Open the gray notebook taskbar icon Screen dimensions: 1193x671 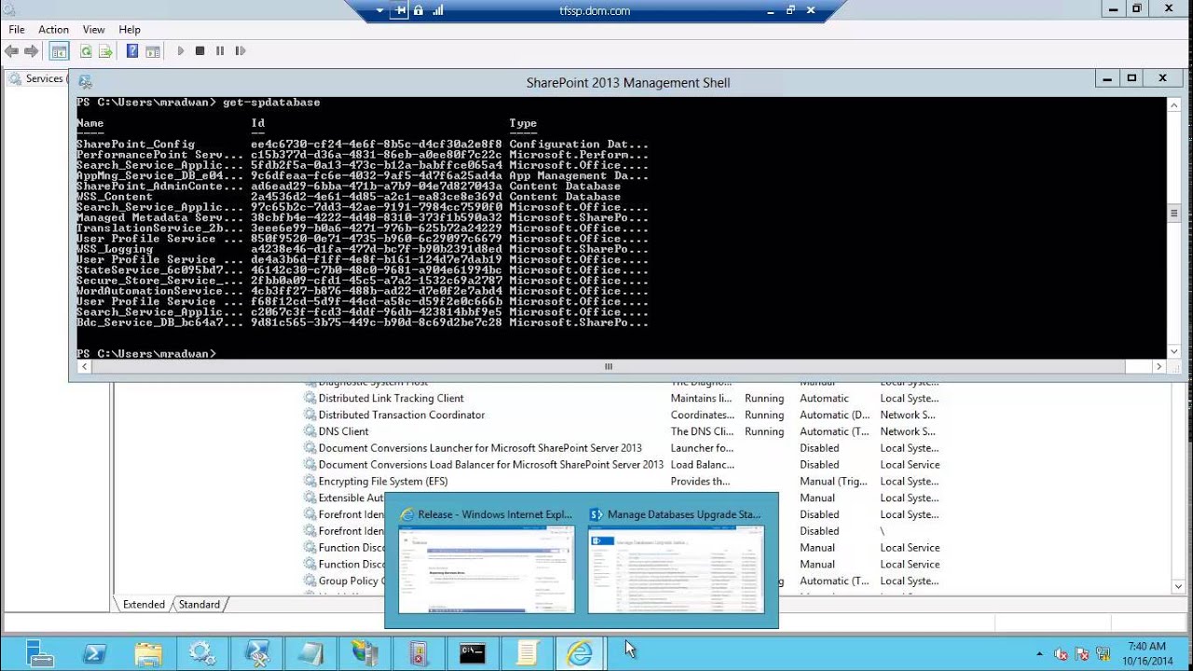[310, 653]
